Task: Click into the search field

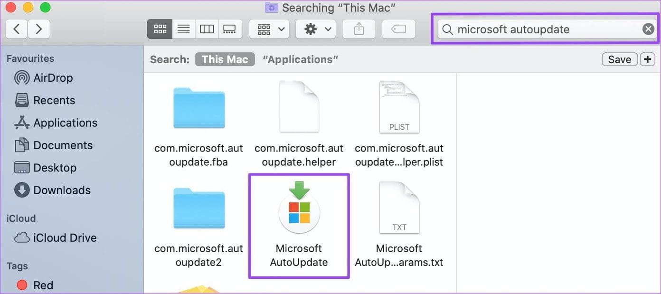Action: tap(546, 29)
